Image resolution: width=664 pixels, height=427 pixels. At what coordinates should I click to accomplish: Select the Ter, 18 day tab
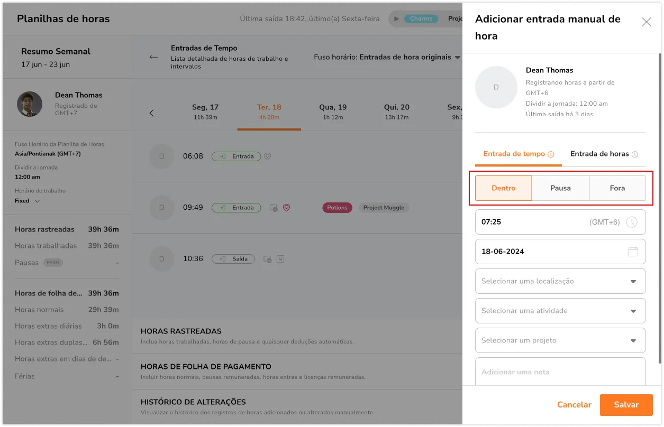point(269,112)
